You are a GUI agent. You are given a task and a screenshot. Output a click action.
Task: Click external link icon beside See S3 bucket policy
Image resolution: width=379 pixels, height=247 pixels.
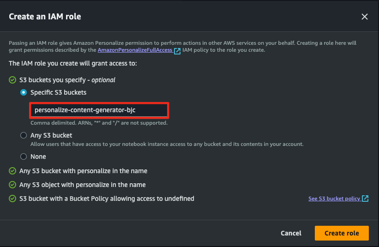coord(365,199)
